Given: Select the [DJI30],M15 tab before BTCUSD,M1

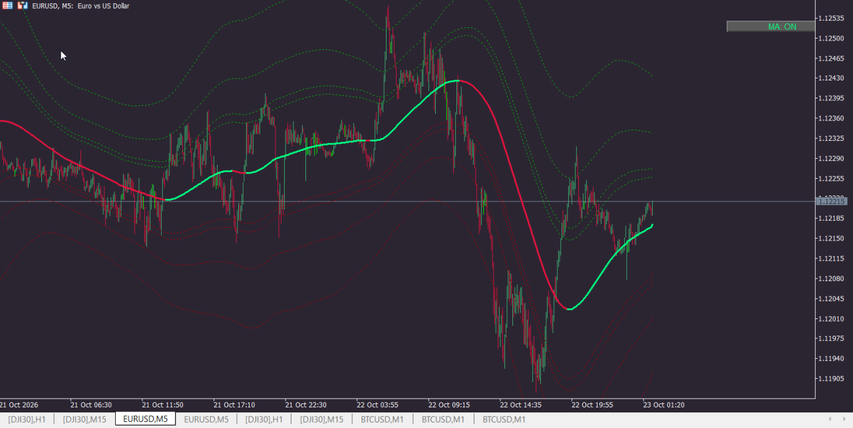Looking at the screenshot, I should tap(321, 419).
